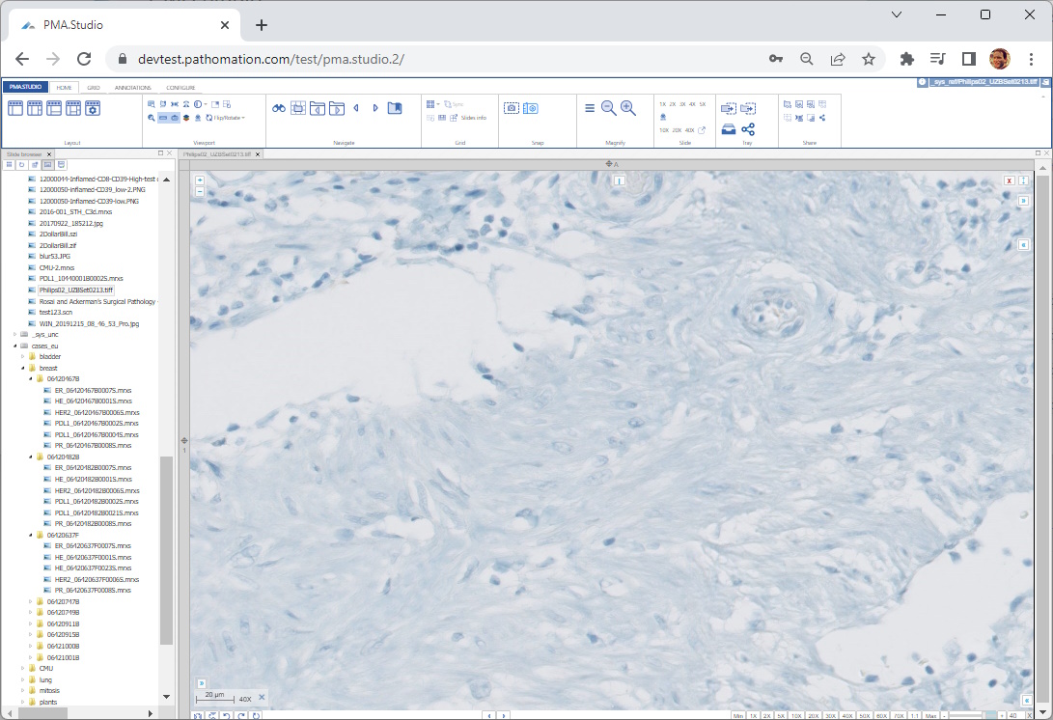Open HER2_06420467B0006S.mrxs slide
Image resolution: width=1053 pixels, height=720 pixels.
97,413
